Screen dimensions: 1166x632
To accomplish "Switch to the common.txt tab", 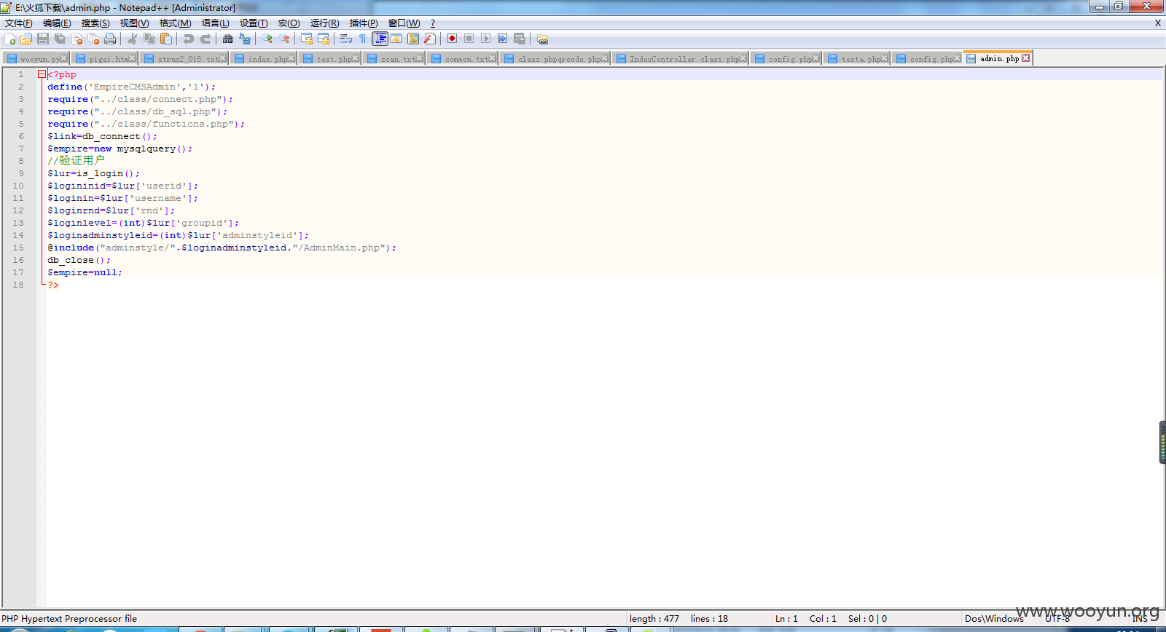I will coord(463,59).
